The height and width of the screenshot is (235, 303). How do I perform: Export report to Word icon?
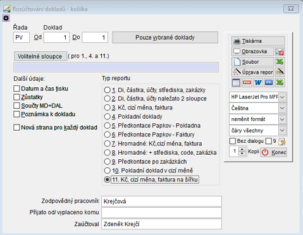(x=258, y=82)
